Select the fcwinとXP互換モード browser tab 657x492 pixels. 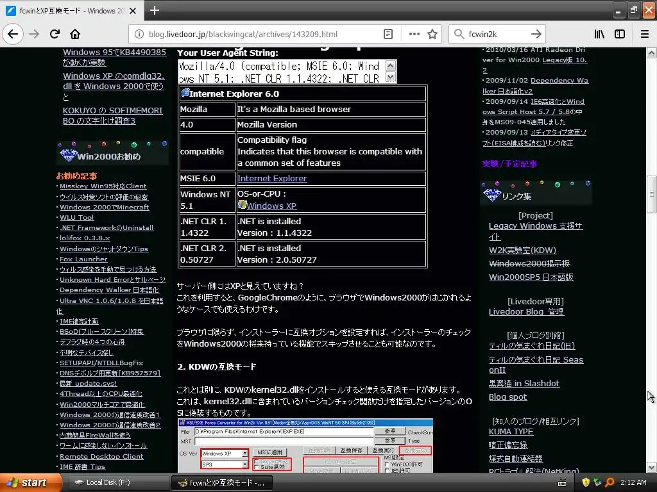[x=72, y=11]
